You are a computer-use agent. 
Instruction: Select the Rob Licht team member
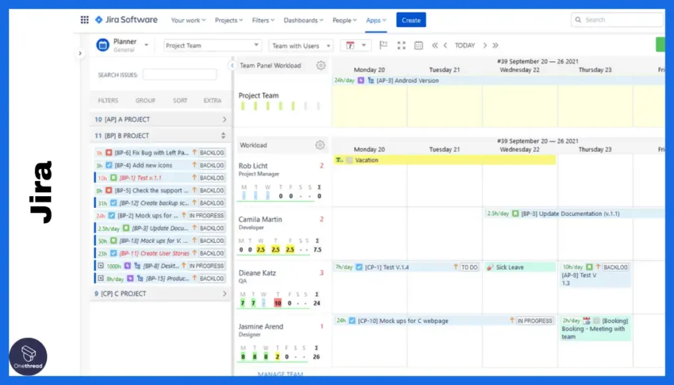point(253,166)
